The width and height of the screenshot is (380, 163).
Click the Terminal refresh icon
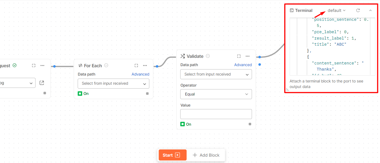358,11
